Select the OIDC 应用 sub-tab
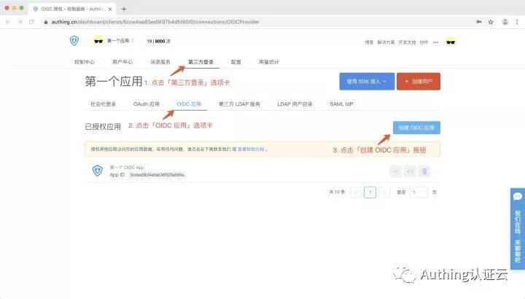Screen dimensions: 525x299 pos(189,104)
